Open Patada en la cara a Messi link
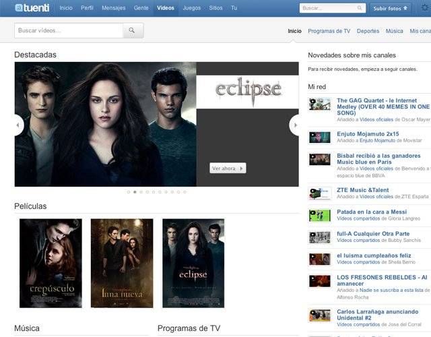This screenshot has width=431, height=337. tap(372, 212)
